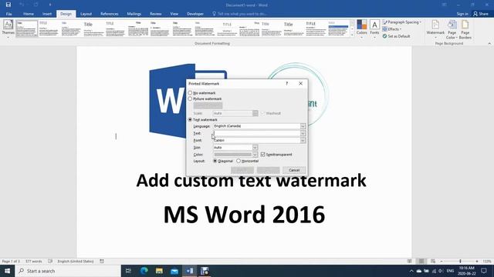Save the document from quick access toolbar

pyautogui.click(x=8, y=5)
